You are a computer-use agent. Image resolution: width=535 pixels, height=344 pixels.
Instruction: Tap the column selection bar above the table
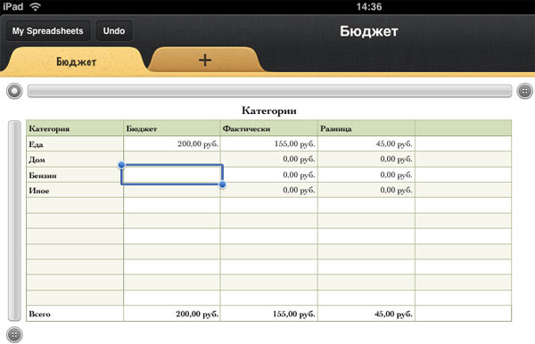269,91
